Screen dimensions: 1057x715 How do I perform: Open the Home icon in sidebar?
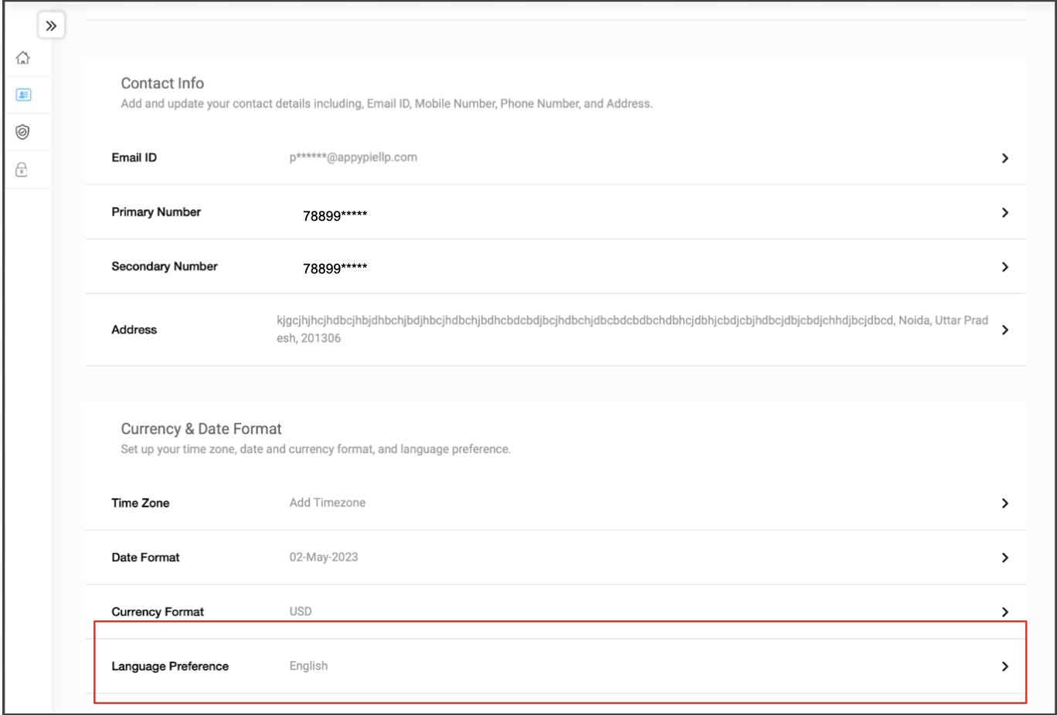pos(23,58)
